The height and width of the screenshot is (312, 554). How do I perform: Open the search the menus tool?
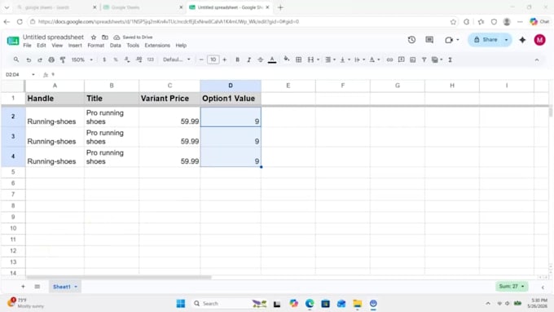16,59
